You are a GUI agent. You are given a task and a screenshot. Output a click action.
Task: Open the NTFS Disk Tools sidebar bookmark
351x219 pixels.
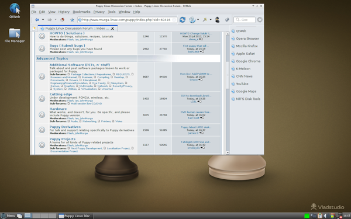pyautogui.click(x=246, y=99)
